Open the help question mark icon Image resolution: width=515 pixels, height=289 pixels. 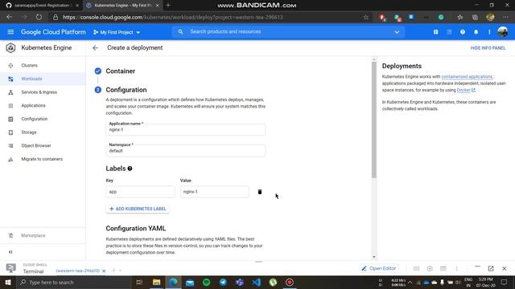pyautogui.click(x=463, y=32)
